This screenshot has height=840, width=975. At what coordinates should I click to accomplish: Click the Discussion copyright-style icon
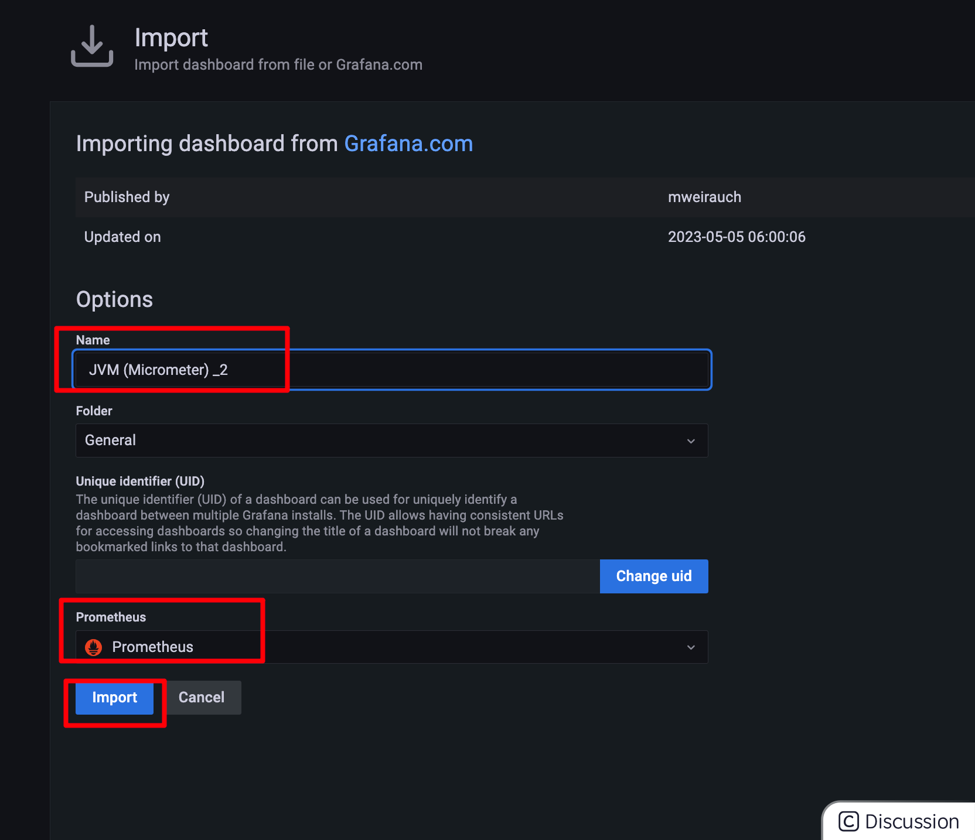click(848, 821)
